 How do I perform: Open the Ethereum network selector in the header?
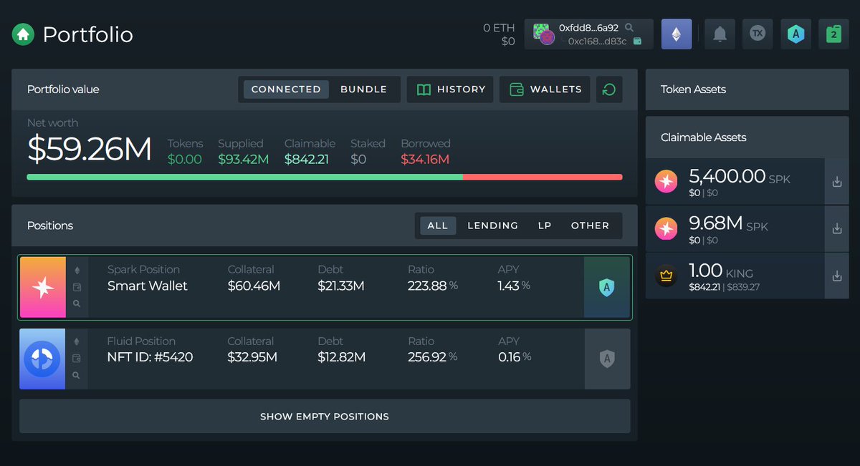point(677,34)
